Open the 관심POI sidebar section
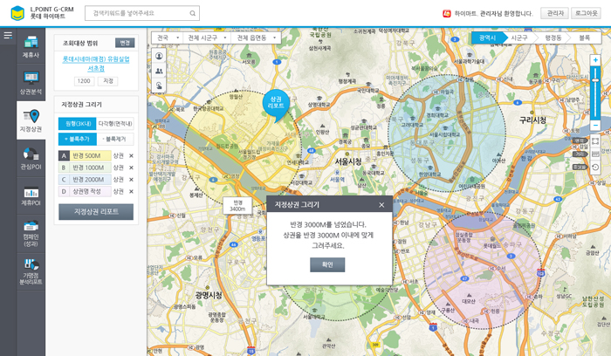Screen dimensions: 611x356 (x=31, y=158)
